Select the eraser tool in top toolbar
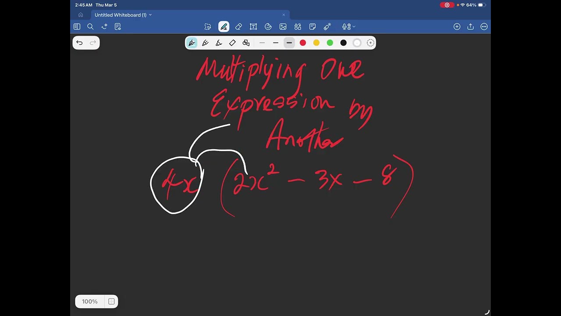The image size is (561, 316). click(238, 27)
